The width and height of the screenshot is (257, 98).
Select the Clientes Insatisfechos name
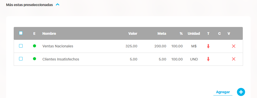(61, 59)
